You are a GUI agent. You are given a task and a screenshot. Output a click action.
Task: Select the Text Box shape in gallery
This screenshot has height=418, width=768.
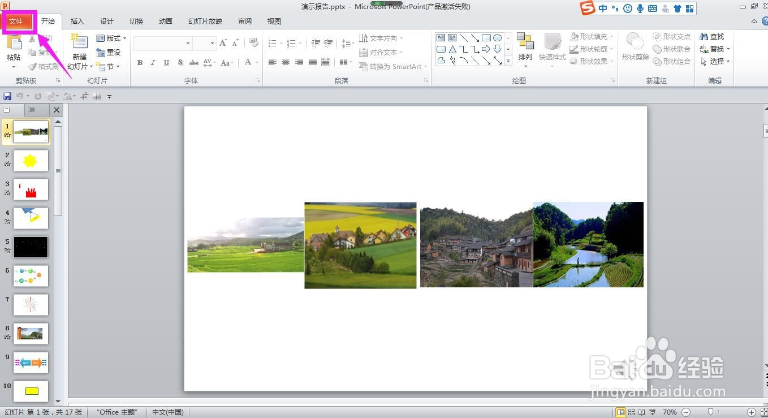[x=441, y=38]
